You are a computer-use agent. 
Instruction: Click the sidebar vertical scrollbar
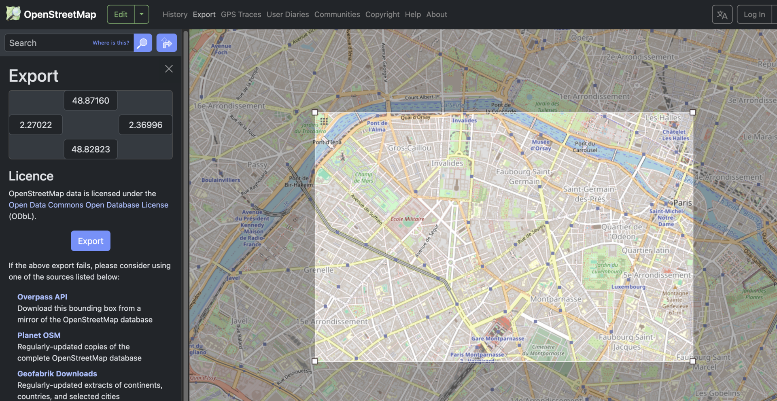click(x=186, y=215)
